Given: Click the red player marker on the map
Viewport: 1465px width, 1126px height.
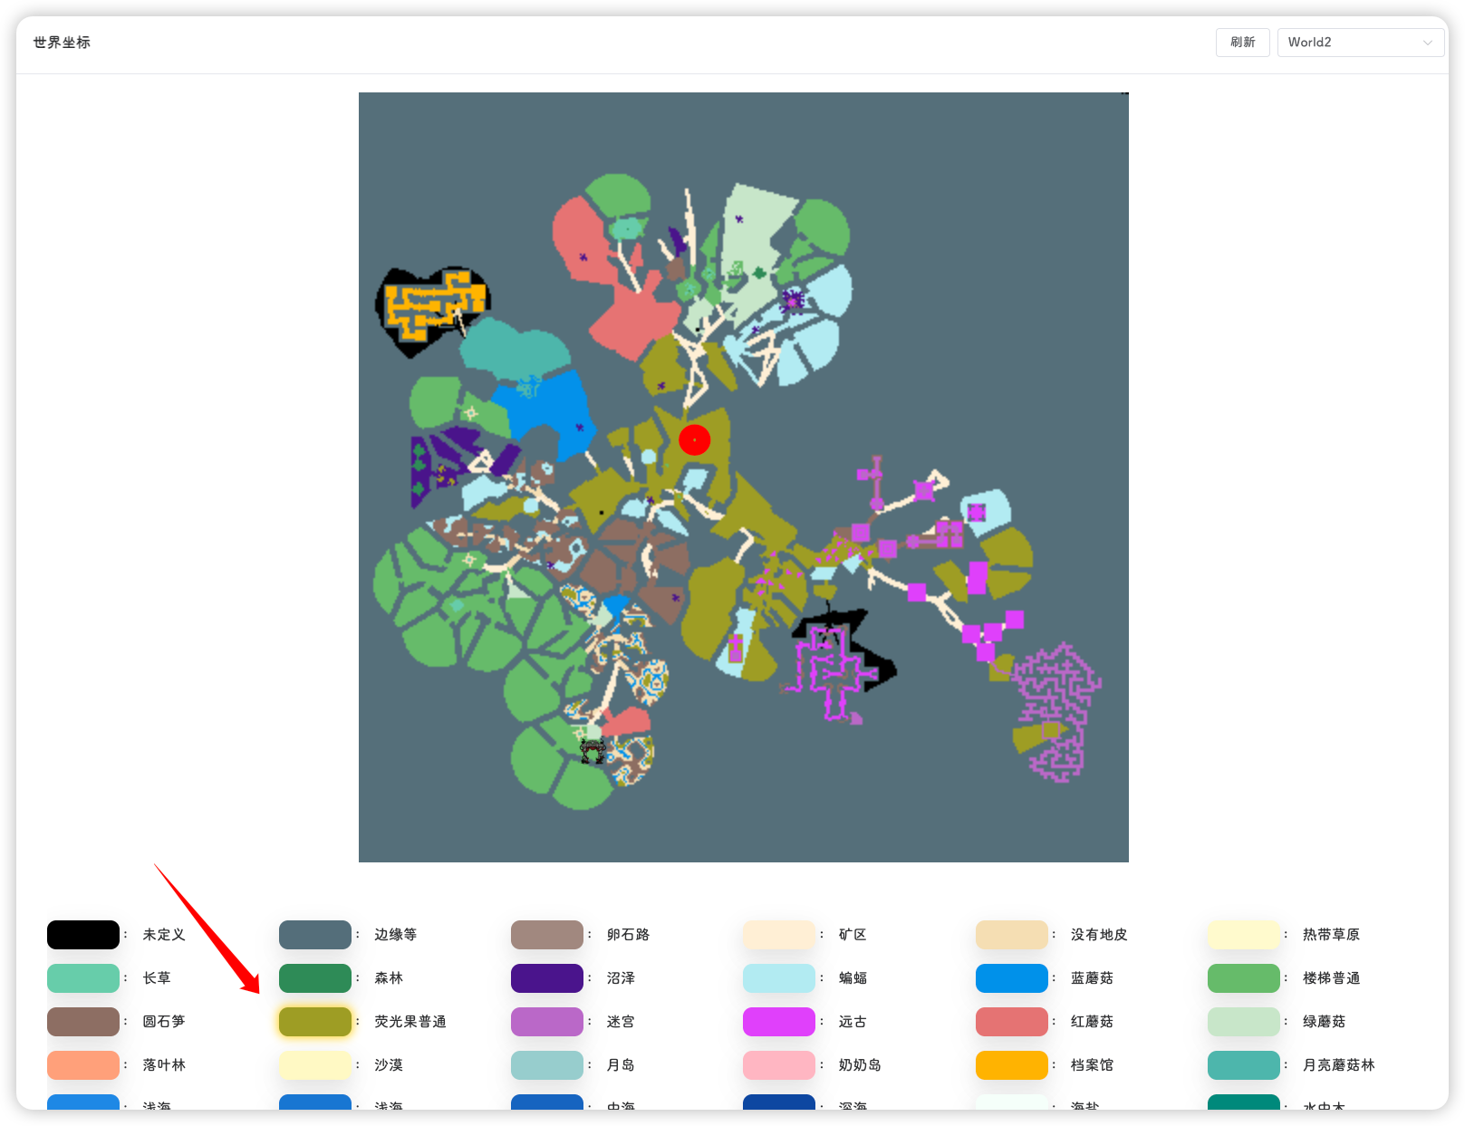Looking at the screenshot, I should (x=694, y=440).
